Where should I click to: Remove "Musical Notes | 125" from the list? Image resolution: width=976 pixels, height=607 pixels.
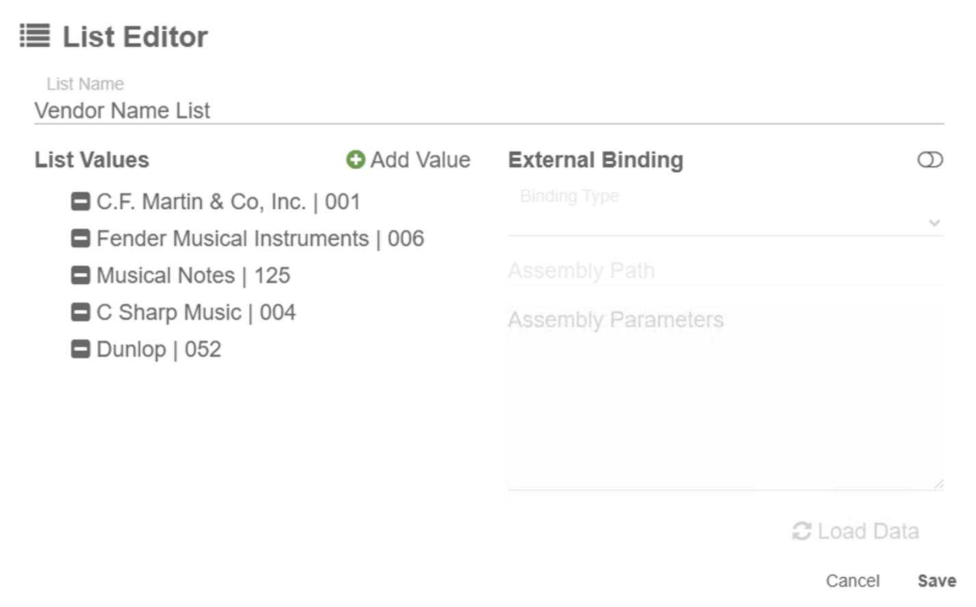[81, 275]
